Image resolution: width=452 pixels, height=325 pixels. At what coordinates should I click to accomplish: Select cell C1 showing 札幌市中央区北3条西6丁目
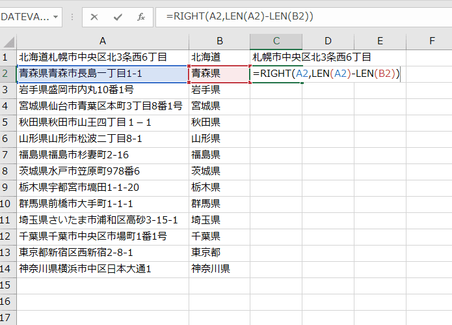[x=276, y=57]
